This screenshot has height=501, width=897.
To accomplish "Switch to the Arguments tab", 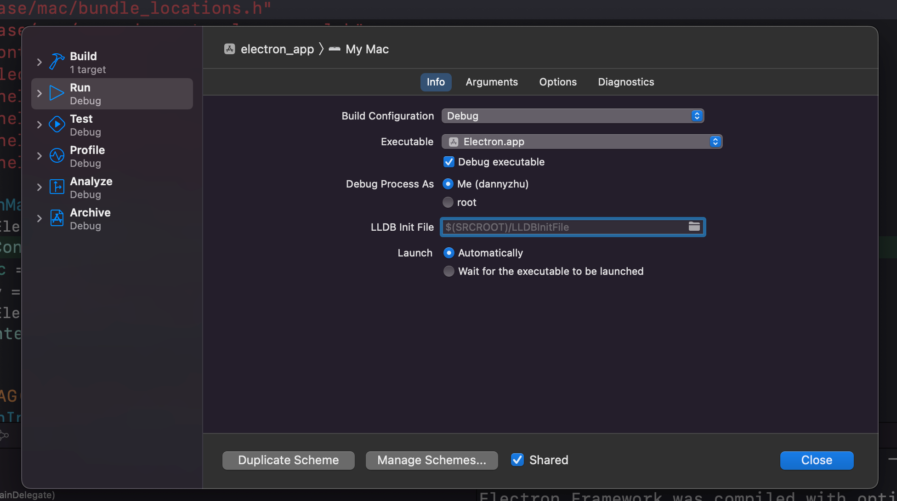I will [492, 82].
